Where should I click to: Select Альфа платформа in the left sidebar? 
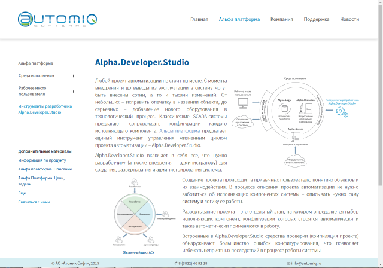coord(35,63)
